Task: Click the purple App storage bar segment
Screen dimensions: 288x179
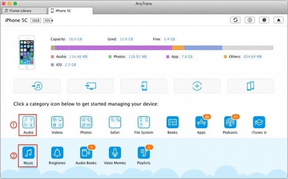Action: (x=113, y=48)
